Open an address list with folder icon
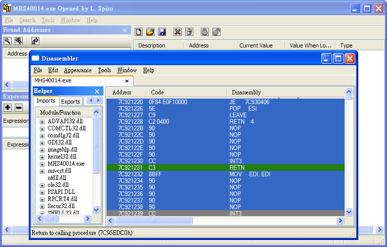The height and width of the screenshot is (247, 387). pyautogui.click(x=150, y=32)
